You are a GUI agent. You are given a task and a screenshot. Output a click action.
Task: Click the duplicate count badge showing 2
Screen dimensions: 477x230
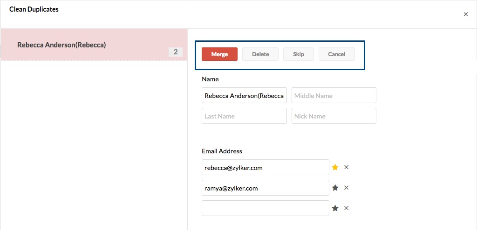(x=175, y=52)
